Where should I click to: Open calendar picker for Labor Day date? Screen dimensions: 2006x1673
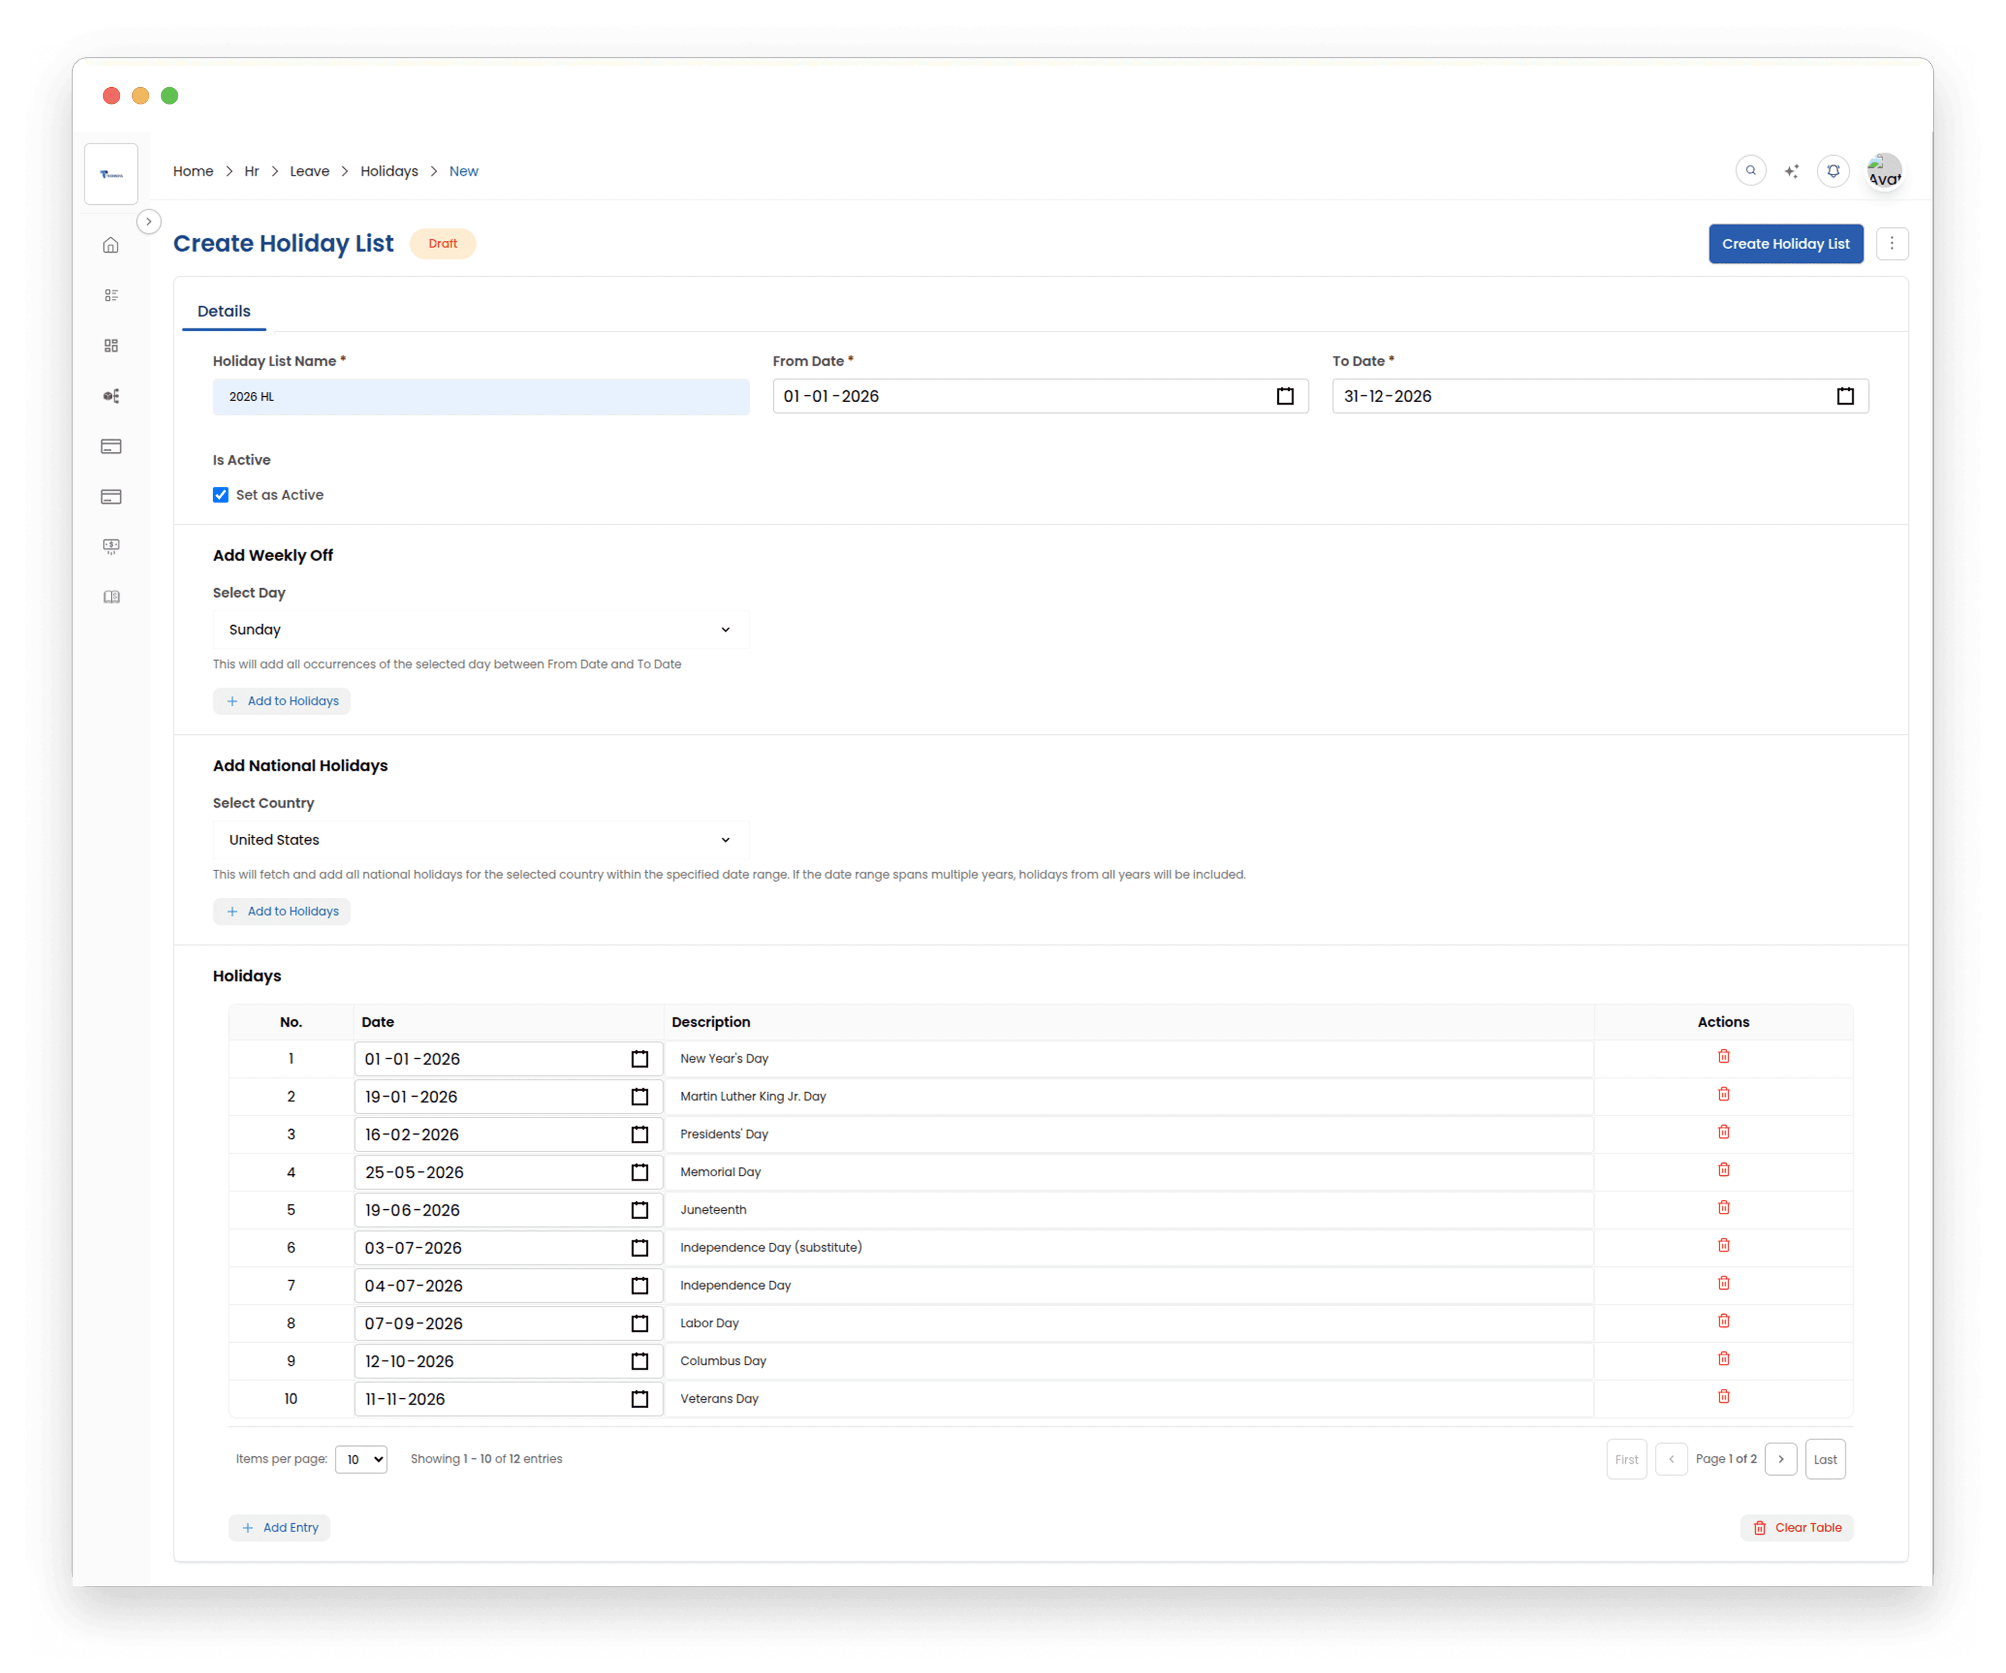(x=639, y=1324)
